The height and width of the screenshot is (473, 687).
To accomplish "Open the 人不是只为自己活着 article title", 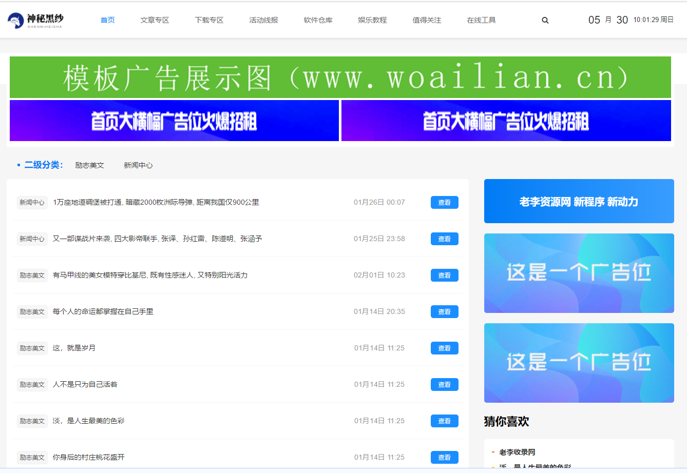I will (x=85, y=384).
